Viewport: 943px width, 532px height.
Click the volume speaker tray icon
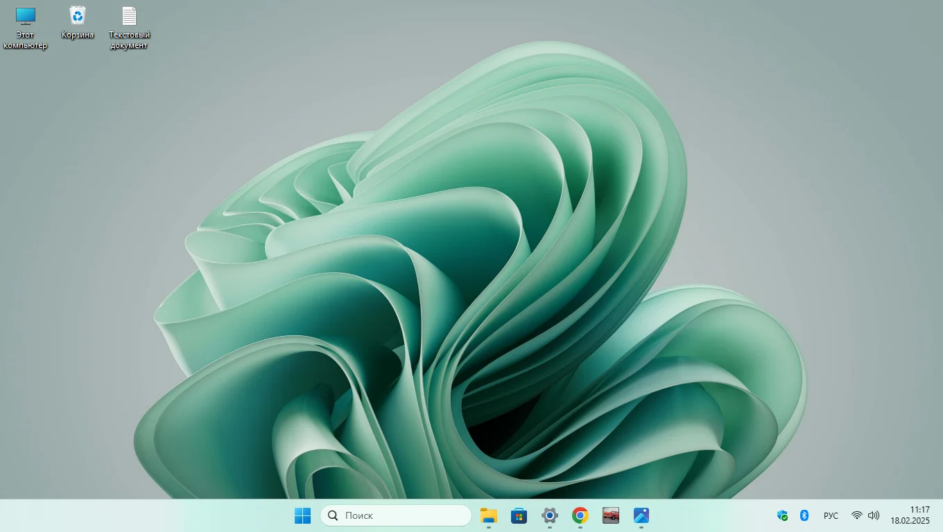tap(874, 515)
